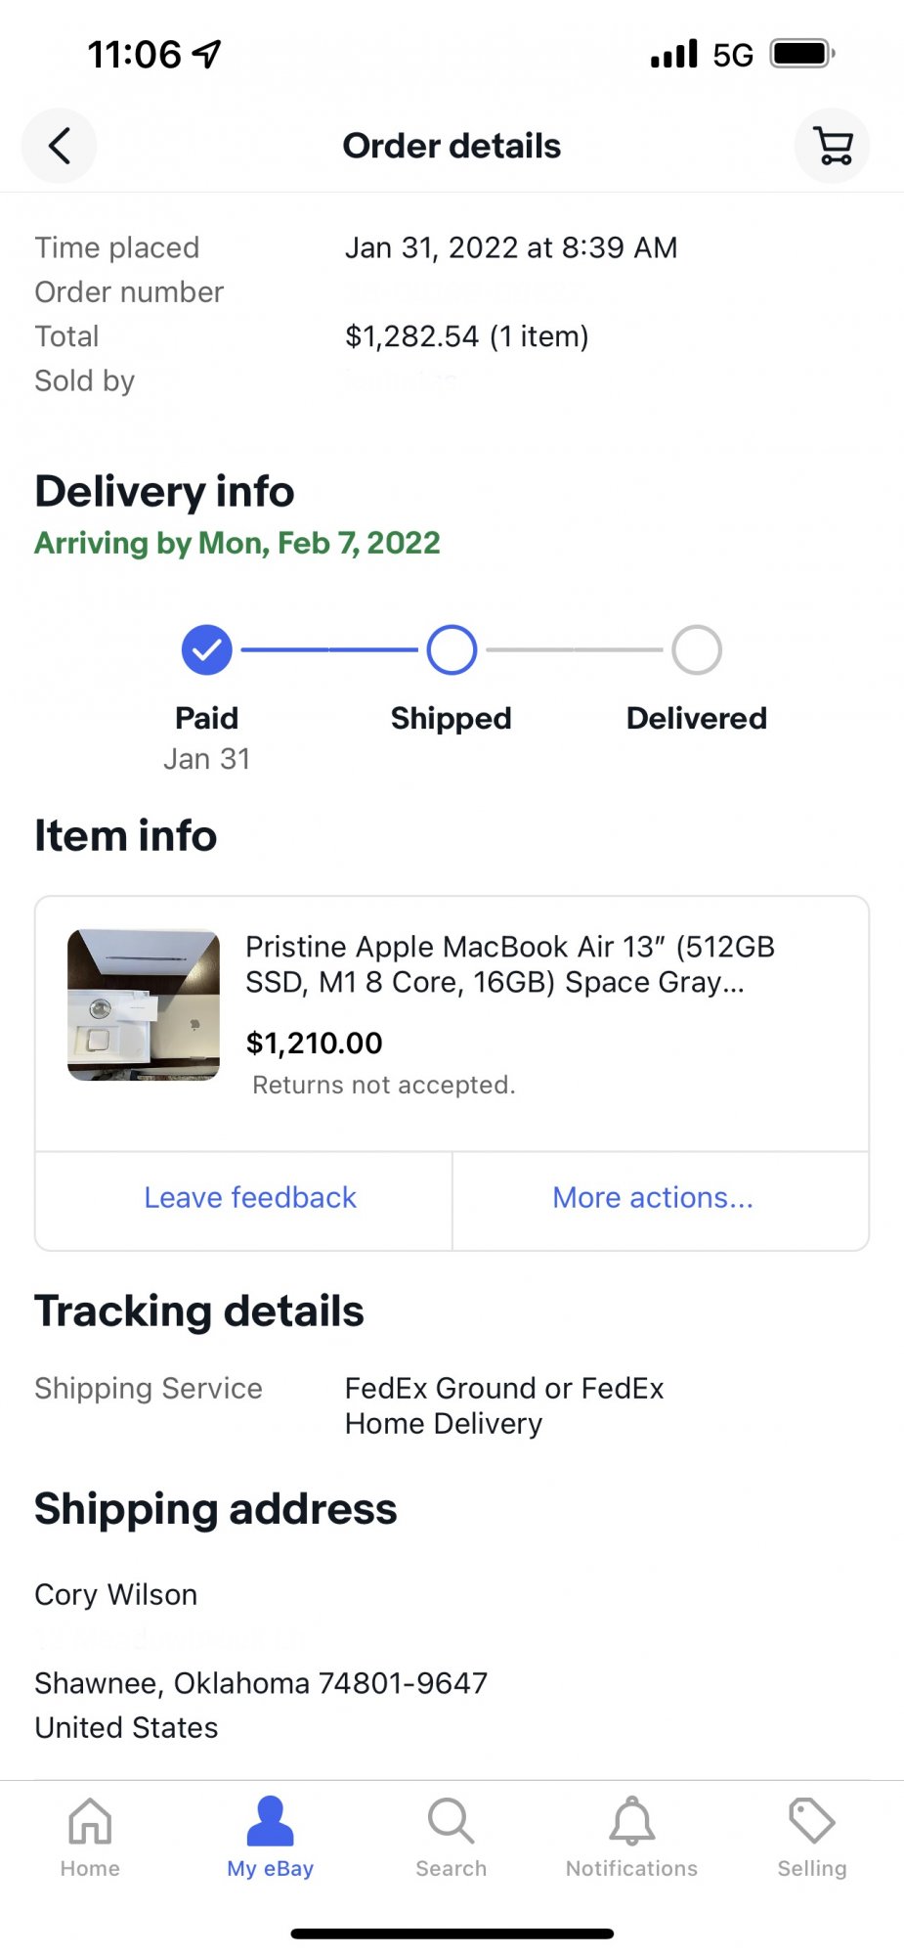
Task: Open More actions… menu
Action: click(x=653, y=1197)
